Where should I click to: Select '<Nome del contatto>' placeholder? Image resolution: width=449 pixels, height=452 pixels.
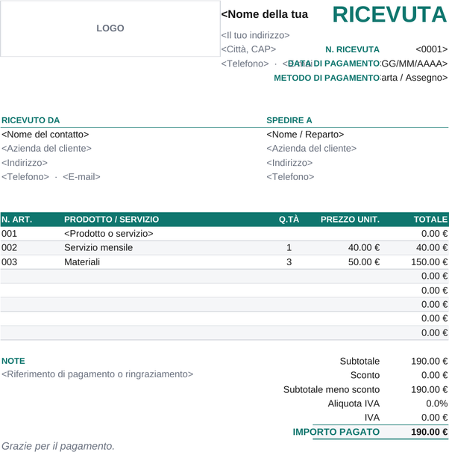tap(45, 134)
